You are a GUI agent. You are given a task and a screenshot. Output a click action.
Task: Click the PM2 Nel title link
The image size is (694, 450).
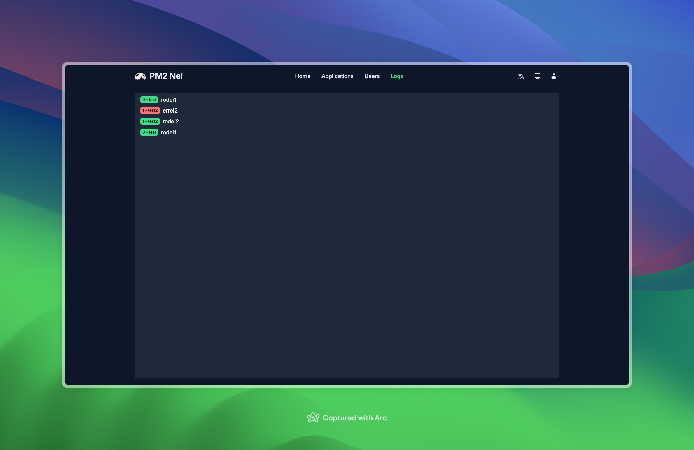(x=166, y=76)
